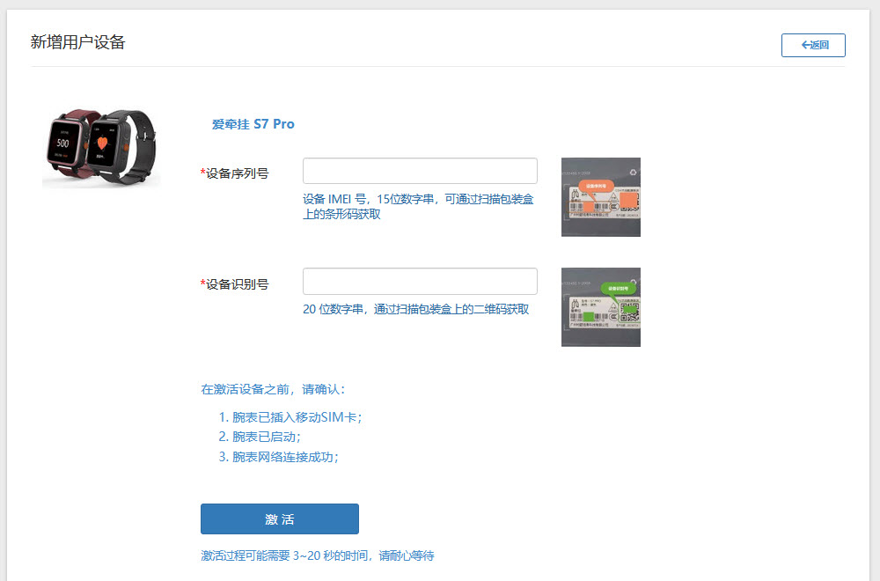880x581 pixels.
Task: Click inside the 设备序列号 input box
Action: coord(420,170)
